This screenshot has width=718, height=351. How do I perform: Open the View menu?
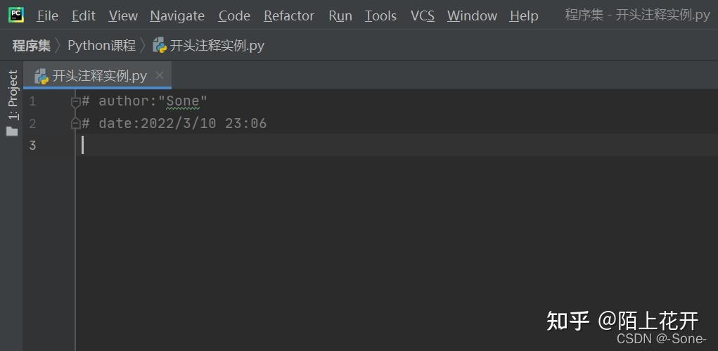coord(123,16)
